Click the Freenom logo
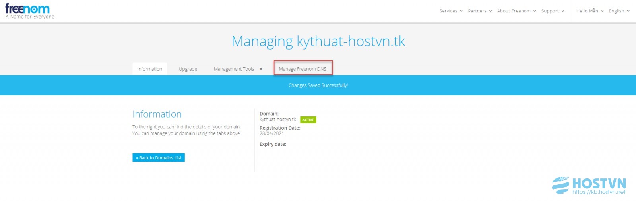This screenshot has height=203, width=636. coord(28,9)
